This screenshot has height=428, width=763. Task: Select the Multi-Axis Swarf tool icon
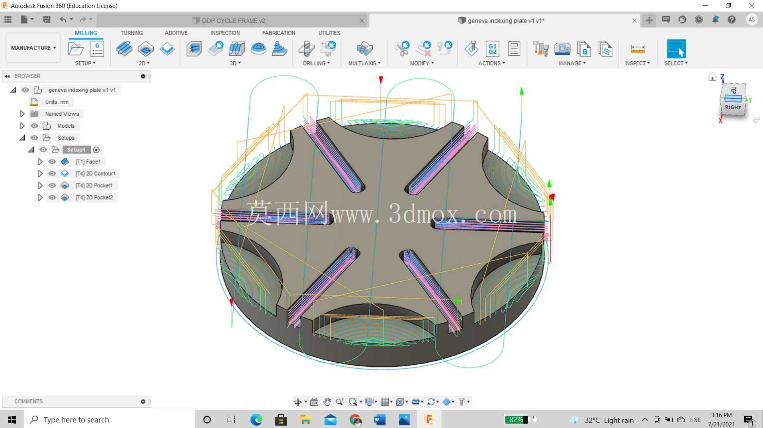point(364,49)
